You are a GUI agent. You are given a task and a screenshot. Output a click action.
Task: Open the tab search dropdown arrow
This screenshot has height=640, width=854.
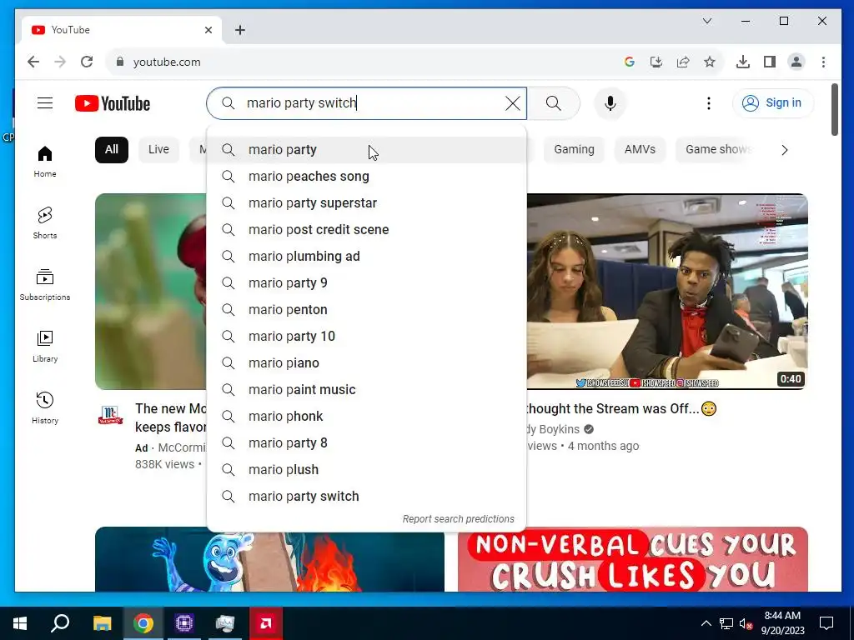point(707,21)
